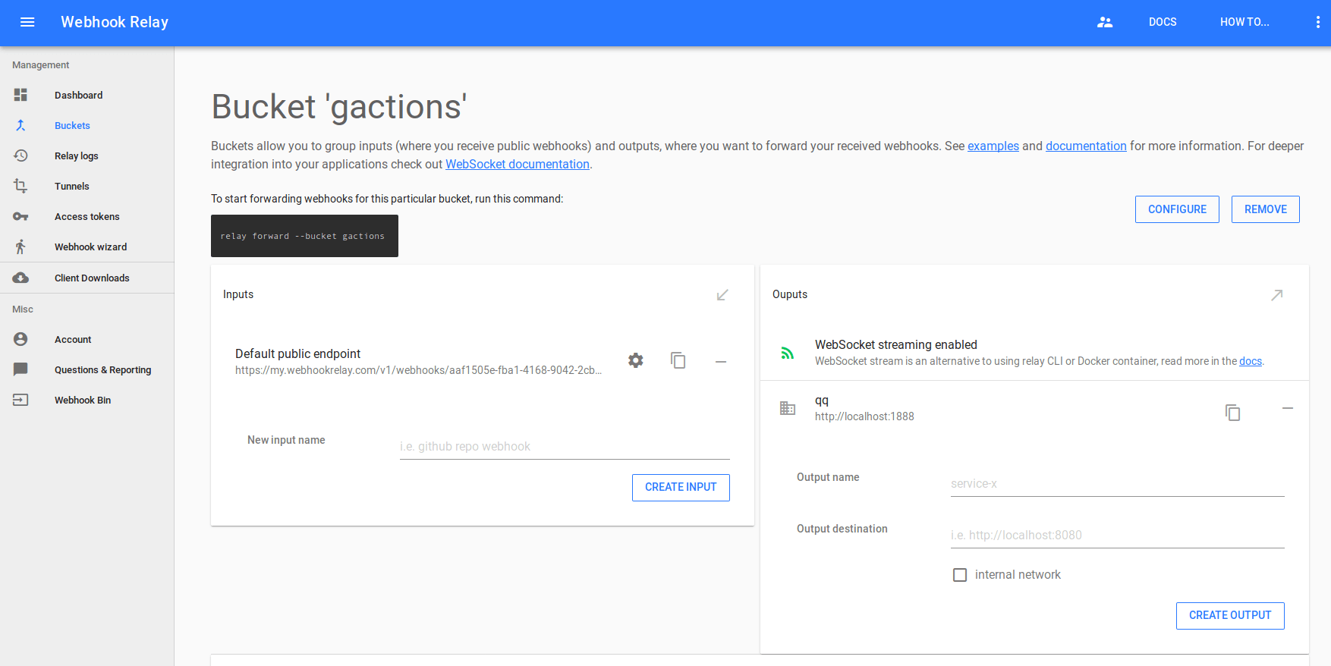1331x666 pixels.
Task: Open the WebSocket documentation link
Action: 518,165
